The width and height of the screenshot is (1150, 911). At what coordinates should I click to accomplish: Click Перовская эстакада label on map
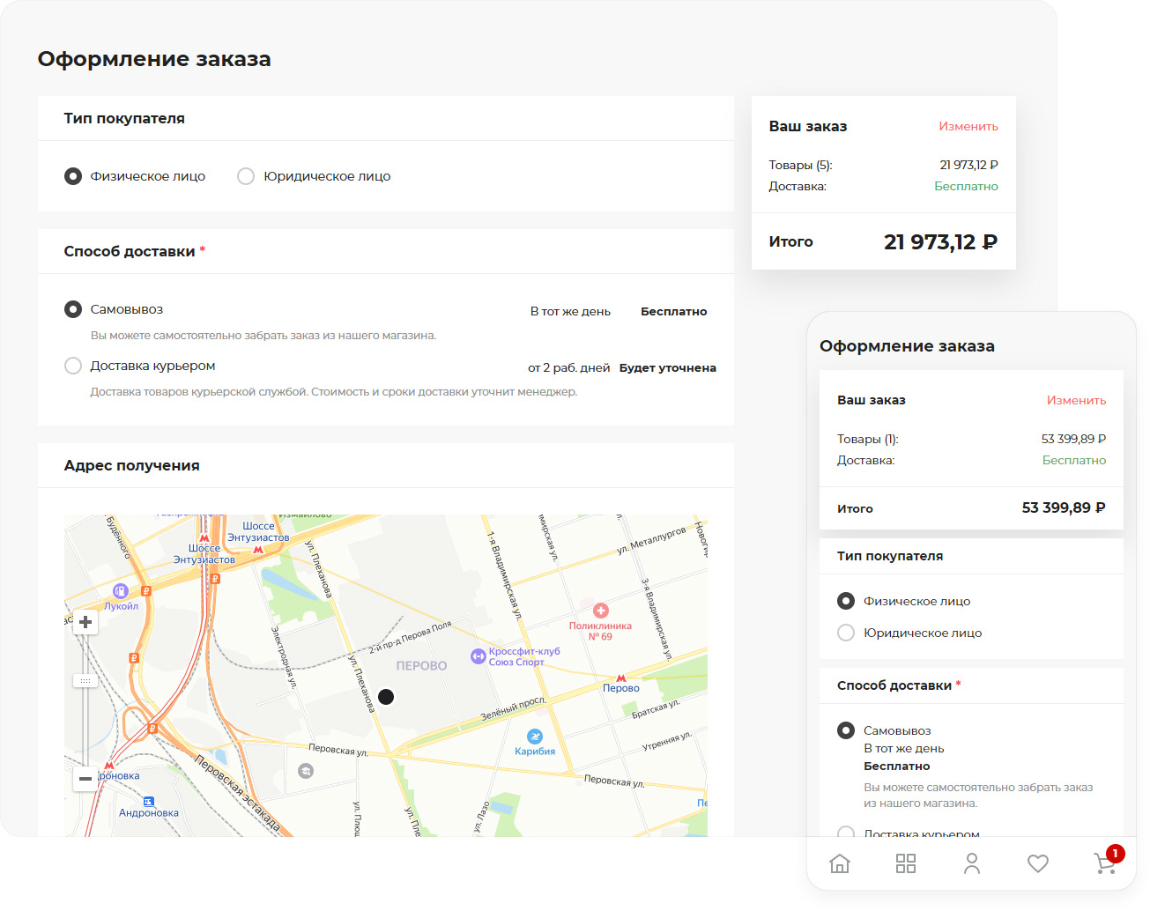[237, 794]
